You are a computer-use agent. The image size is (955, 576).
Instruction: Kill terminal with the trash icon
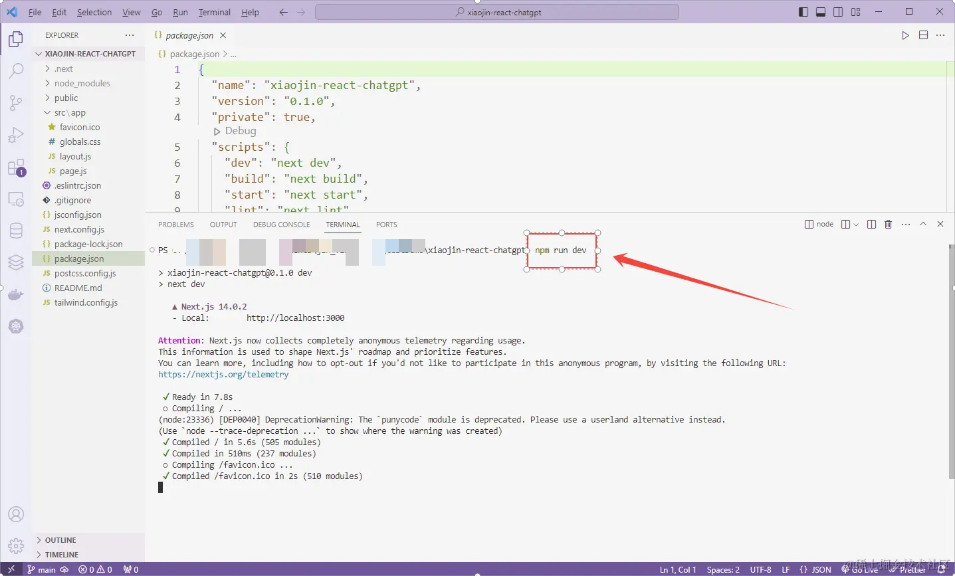889,225
